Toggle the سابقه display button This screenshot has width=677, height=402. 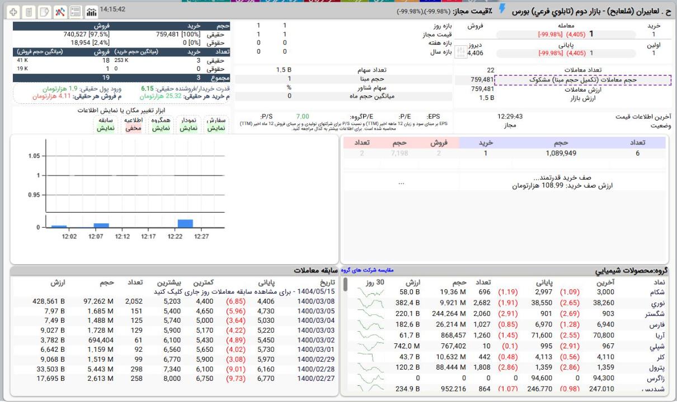(106, 124)
